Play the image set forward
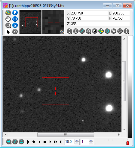Screen dimensions: 135x148 pos(50,142)
